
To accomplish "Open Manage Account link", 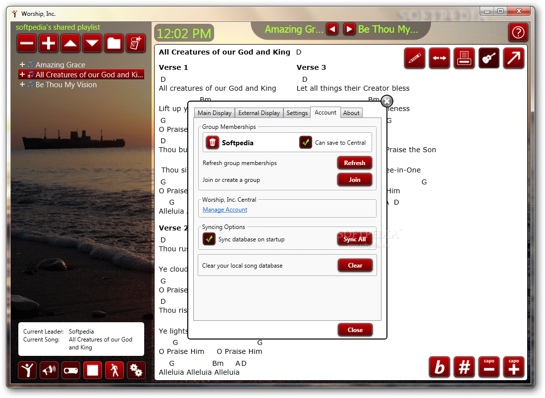I will [x=225, y=210].
